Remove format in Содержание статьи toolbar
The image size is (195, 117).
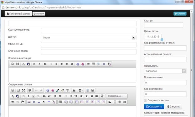pyautogui.click(x=13, y=96)
